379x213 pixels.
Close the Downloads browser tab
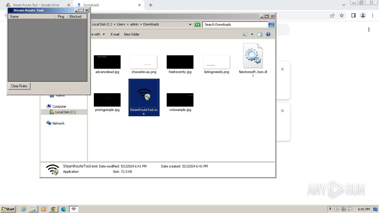coord(139,5)
